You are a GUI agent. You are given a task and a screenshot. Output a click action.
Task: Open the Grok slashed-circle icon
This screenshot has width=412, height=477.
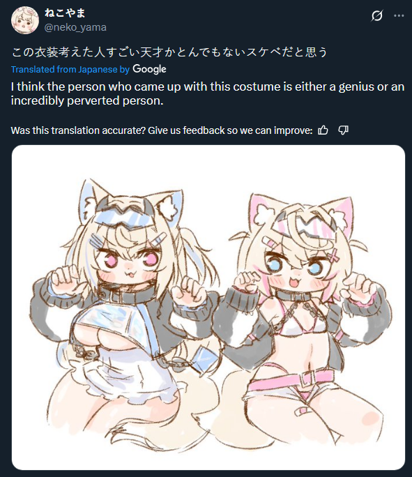coord(376,15)
